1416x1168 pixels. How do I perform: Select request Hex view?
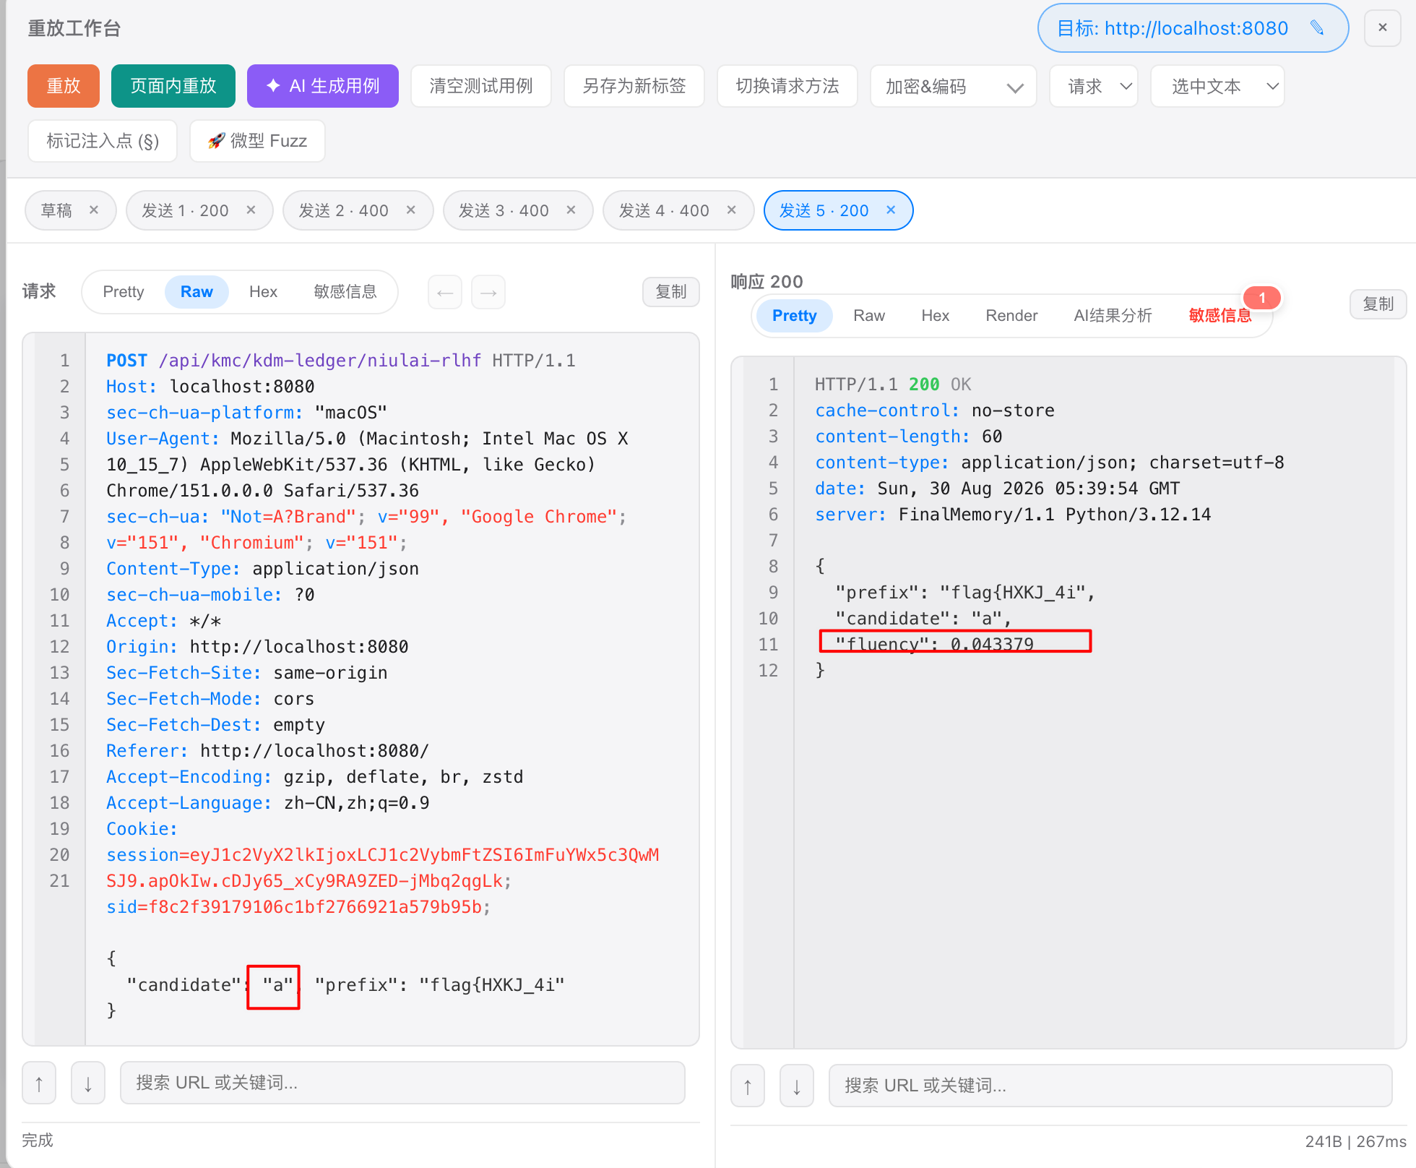click(x=263, y=292)
